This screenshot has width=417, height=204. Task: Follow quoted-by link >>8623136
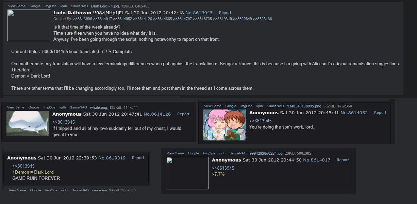click(x=262, y=19)
